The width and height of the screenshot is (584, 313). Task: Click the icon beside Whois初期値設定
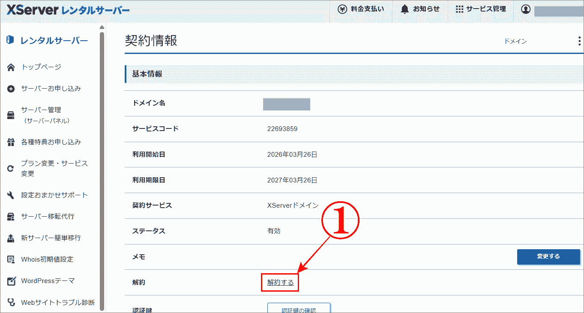click(x=11, y=259)
